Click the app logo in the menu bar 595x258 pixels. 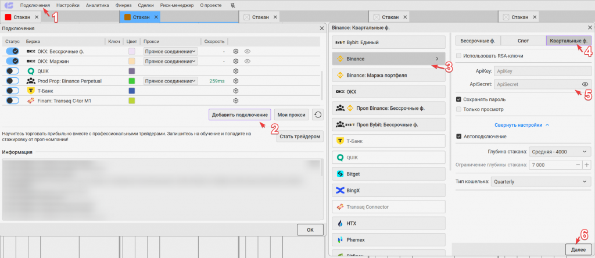[x=9, y=6]
